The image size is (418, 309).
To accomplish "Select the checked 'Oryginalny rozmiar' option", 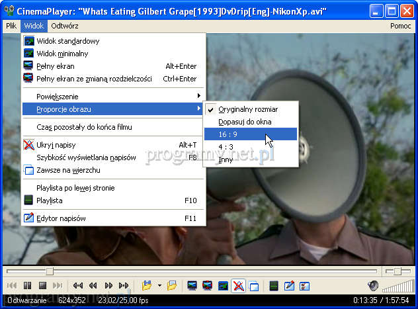I will 248,109.
